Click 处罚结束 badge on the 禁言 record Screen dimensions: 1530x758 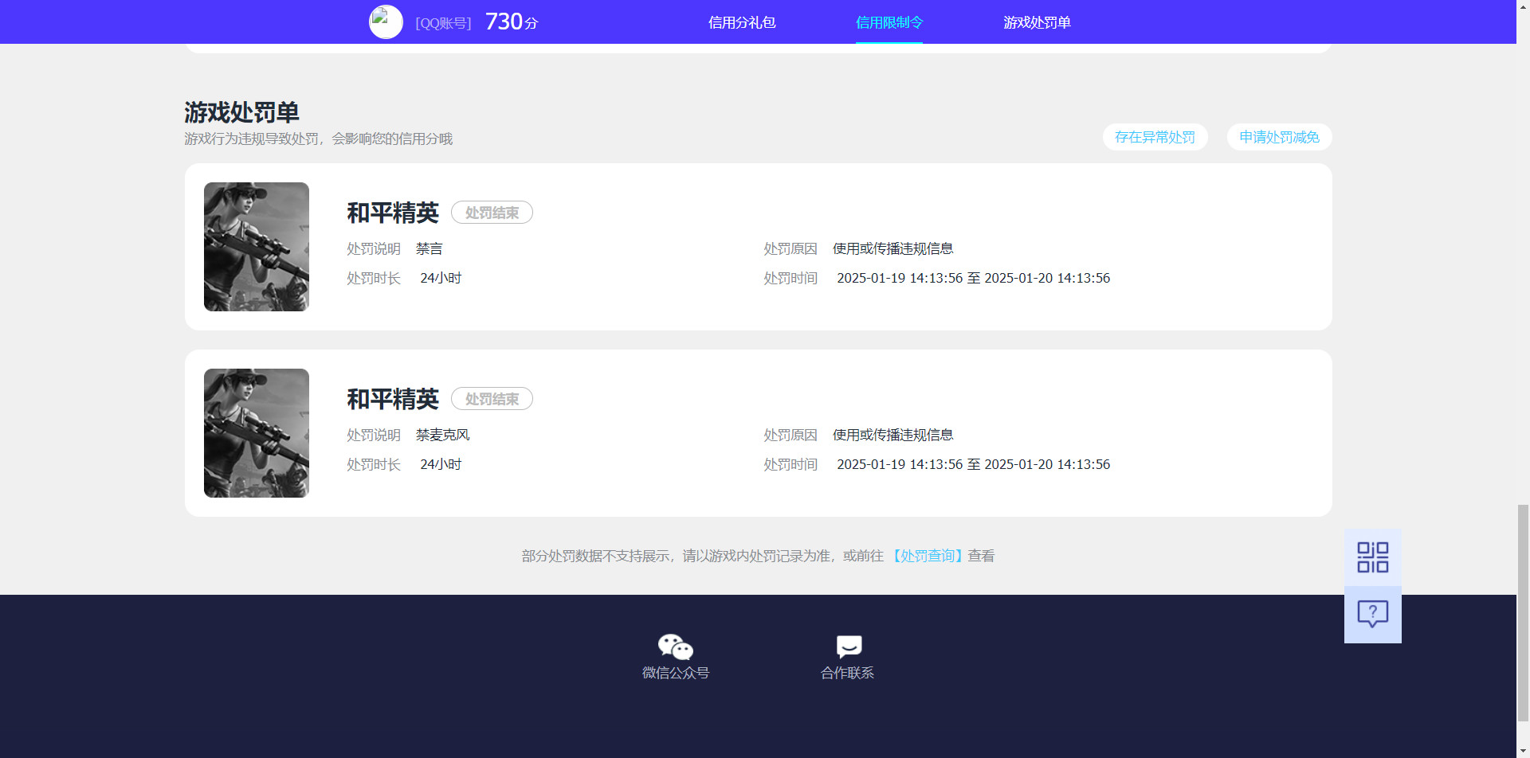492,213
